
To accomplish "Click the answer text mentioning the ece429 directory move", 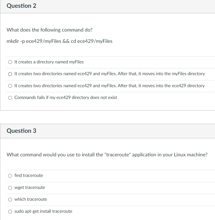I will click(110, 86).
